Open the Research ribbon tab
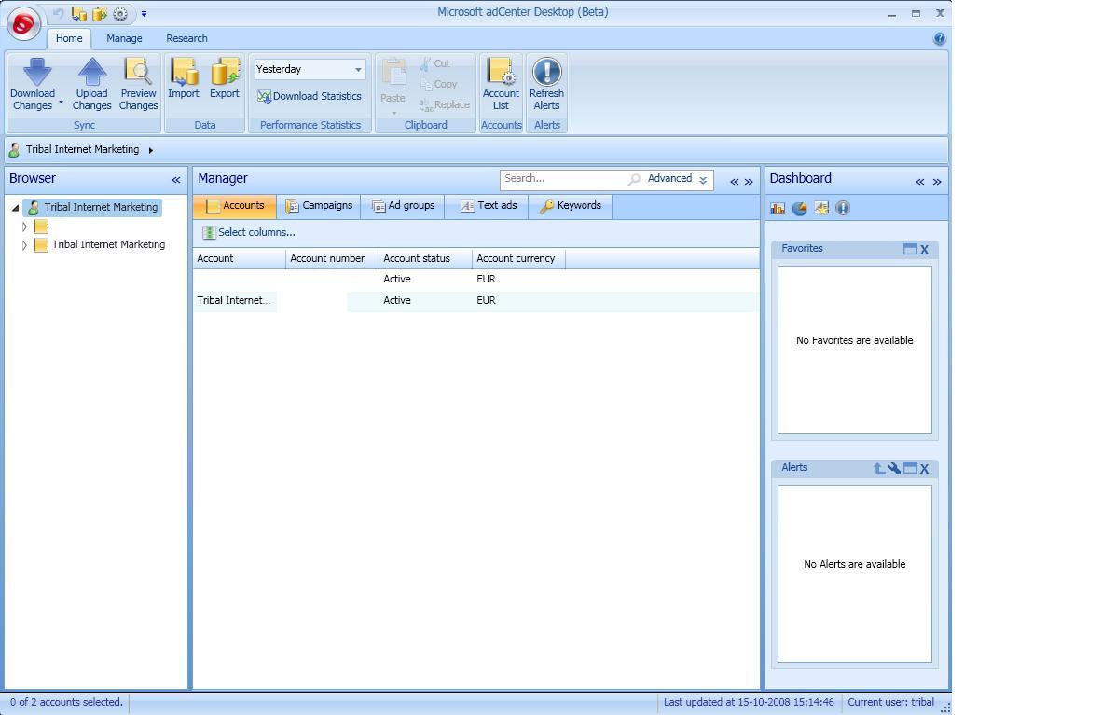The width and height of the screenshot is (1102, 715). click(186, 38)
